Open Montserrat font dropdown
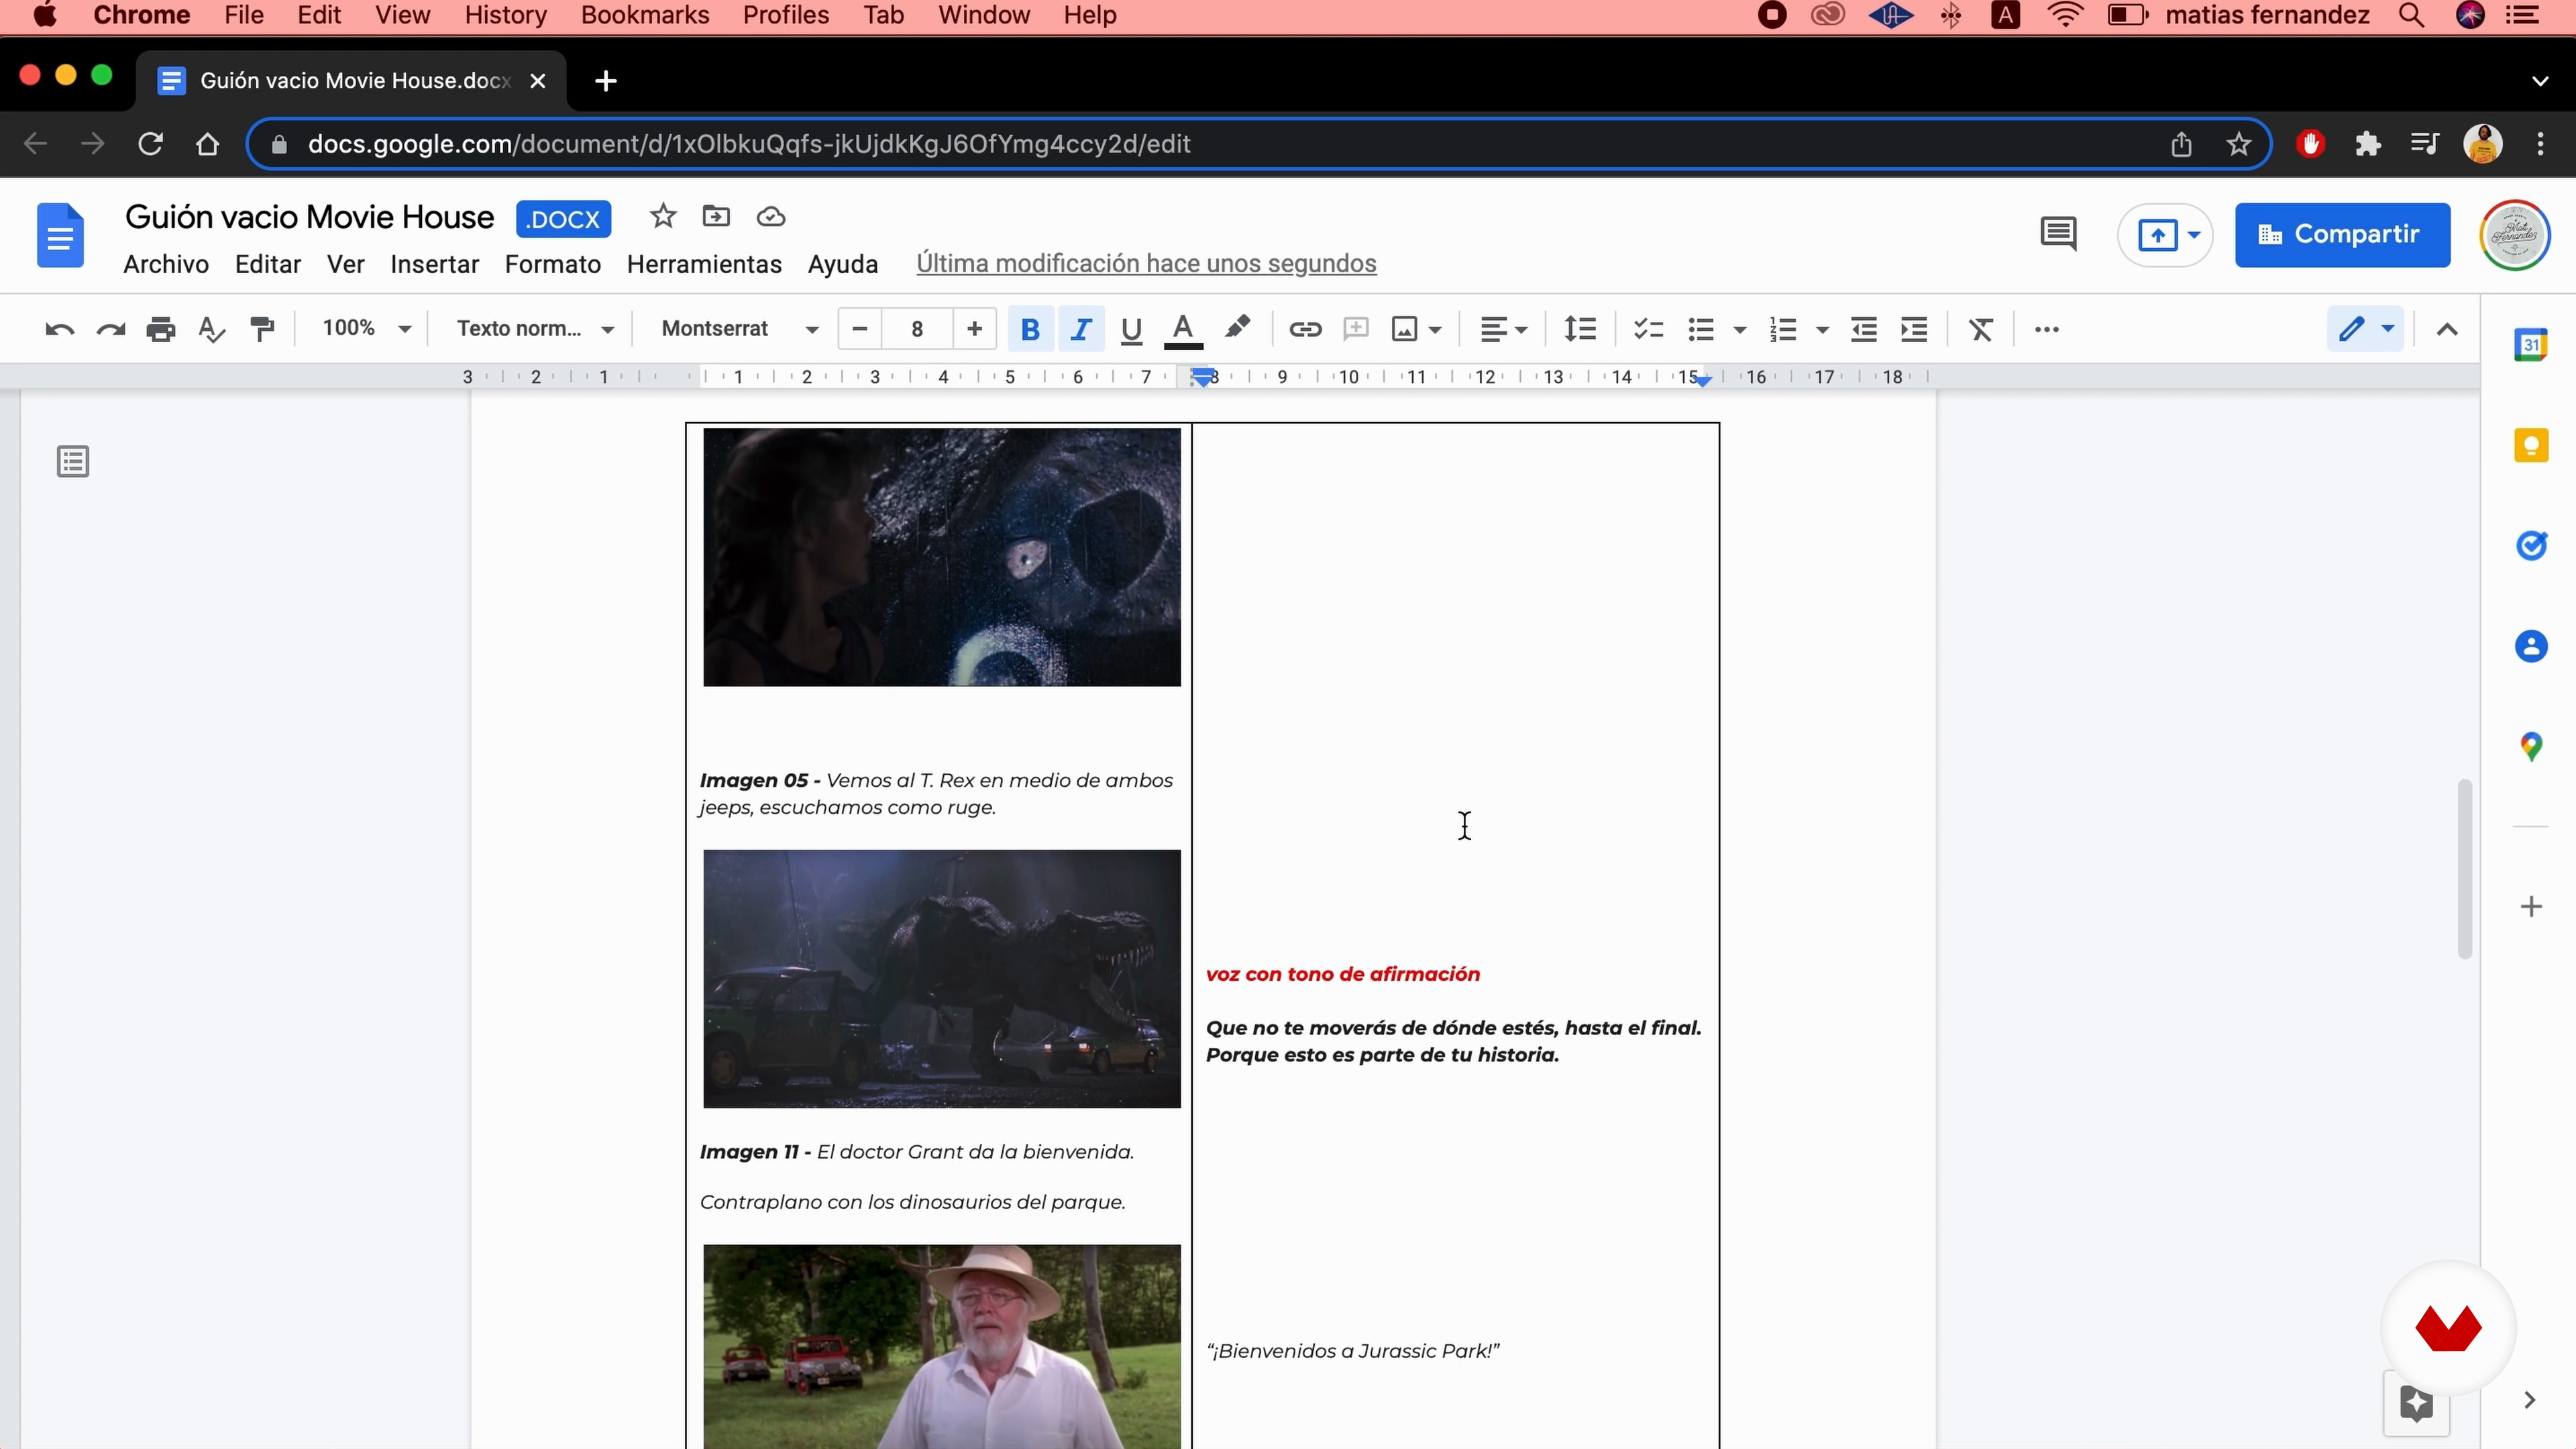This screenshot has width=2576, height=1449. click(x=740, y=328)
